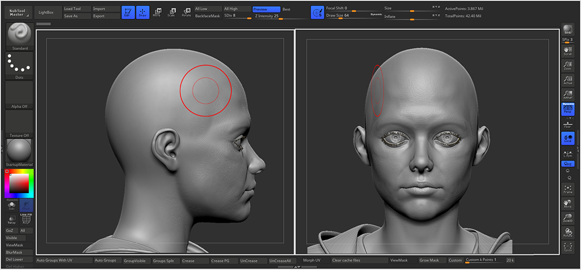Toggle Perspective (Persp) view

[x=567, y=109]
